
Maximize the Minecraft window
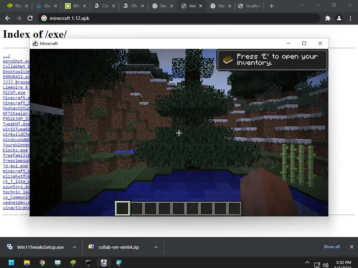point(304,43)
